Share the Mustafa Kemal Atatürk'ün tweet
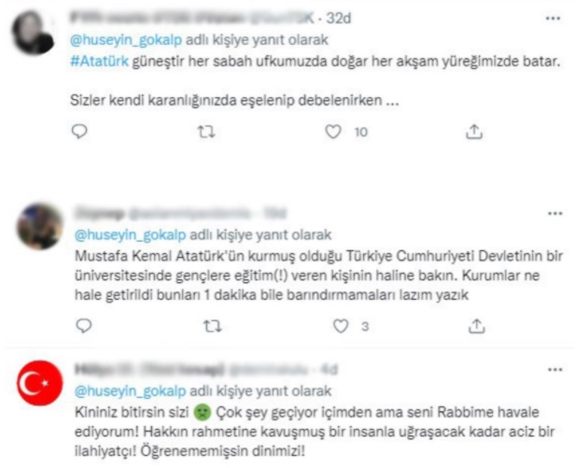Screen dimensions: 576x468 (476, 326)
